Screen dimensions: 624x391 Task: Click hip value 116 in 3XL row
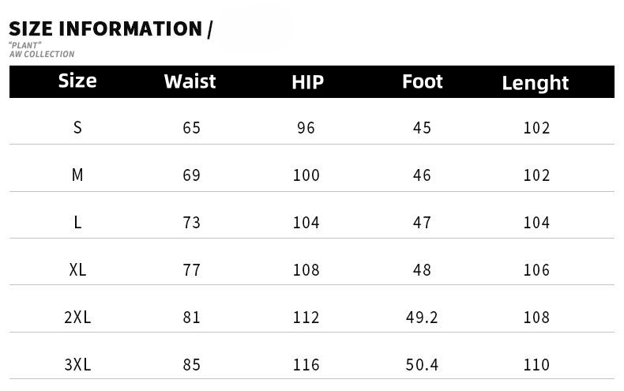(306, 365)
